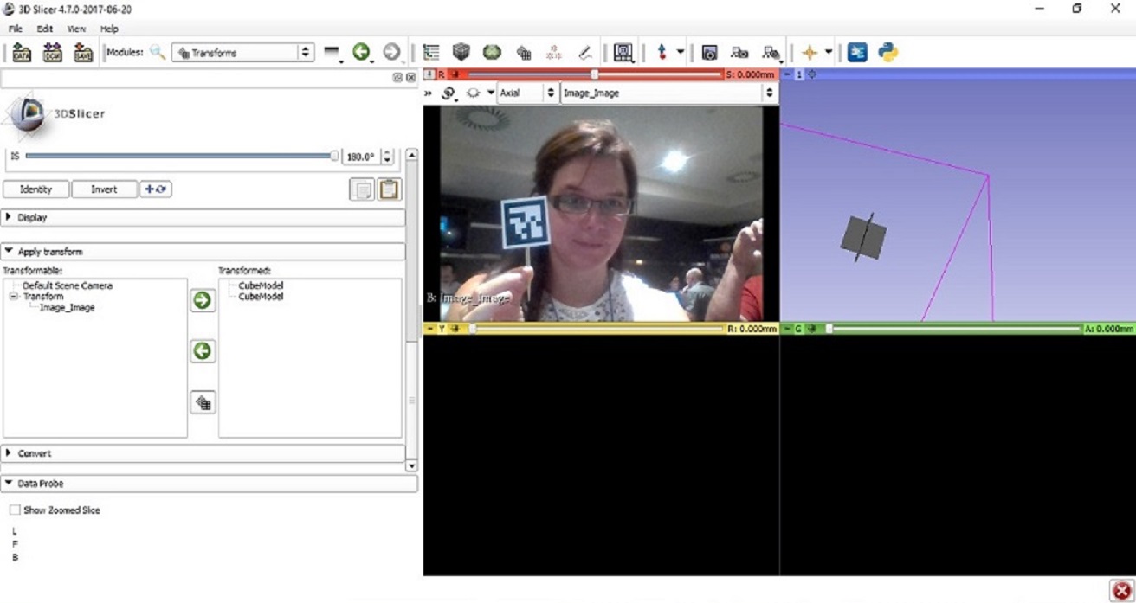
Task: Open the Image_Image volume selector dropdown
Action: point(668,93)
